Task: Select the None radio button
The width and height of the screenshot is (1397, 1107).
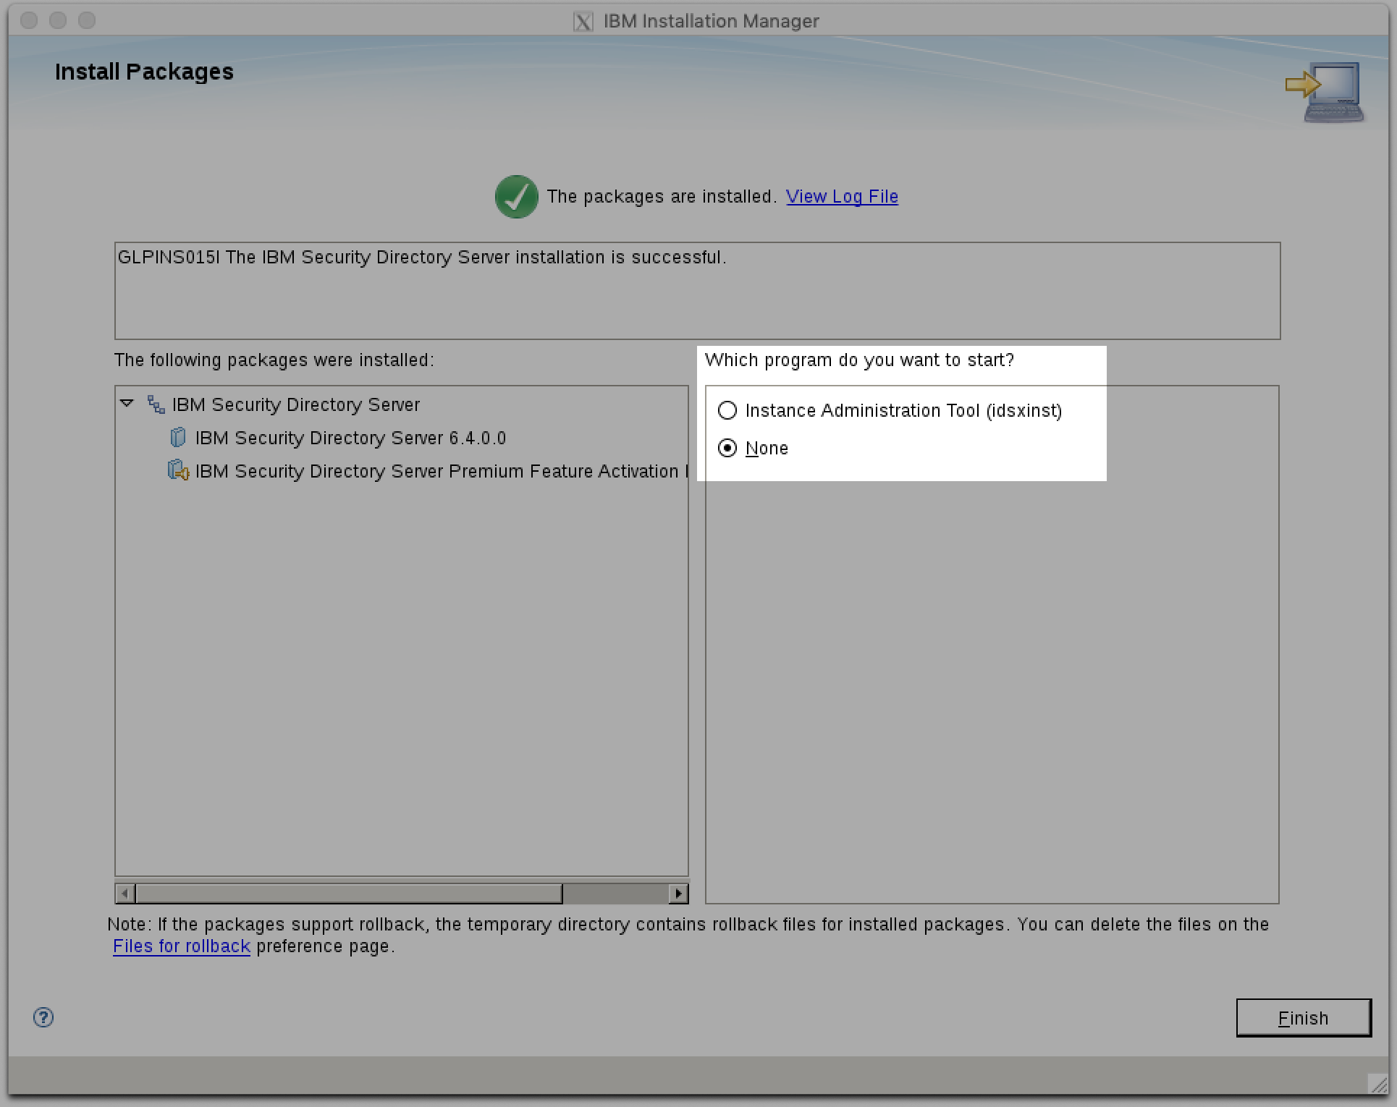Action: [x=728, y=448]
